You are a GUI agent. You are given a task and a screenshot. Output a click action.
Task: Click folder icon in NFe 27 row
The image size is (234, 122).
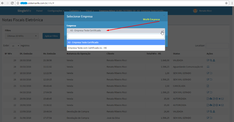point(211,73)
